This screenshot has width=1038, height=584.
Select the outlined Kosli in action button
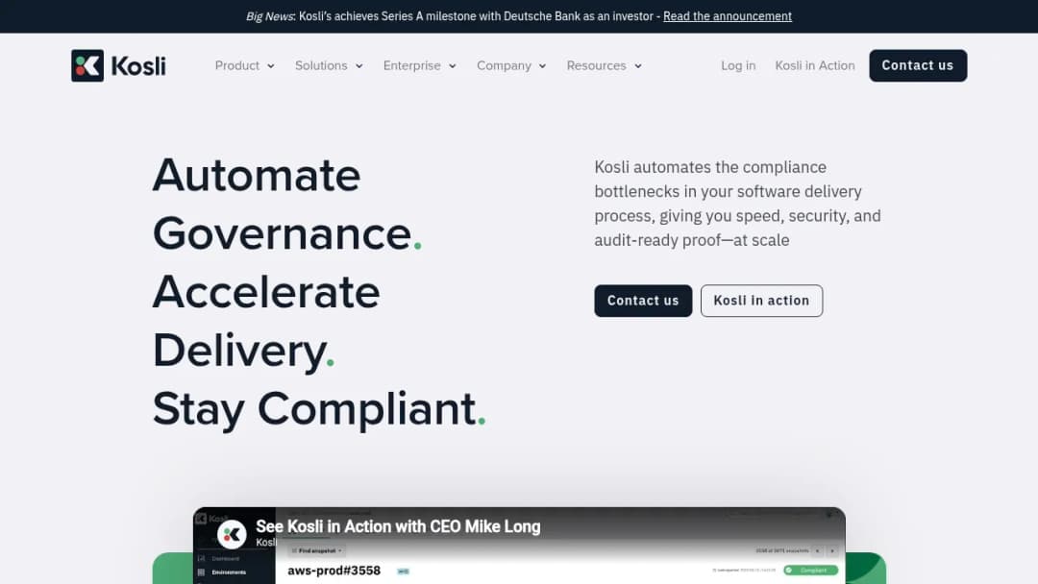(761, 301)
